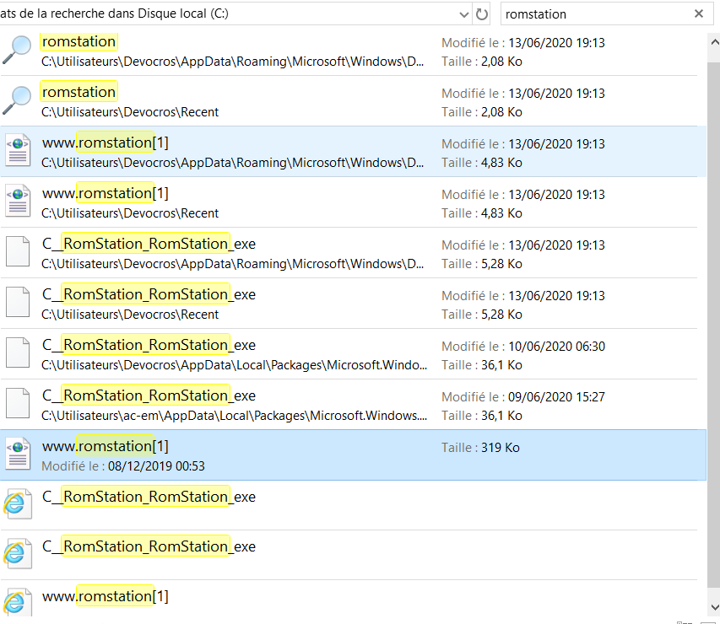Click web page icon of 4,83 Ko Roaming www.romstation[1]
This screenshot has height=624, width=720.
pos(18,150)
